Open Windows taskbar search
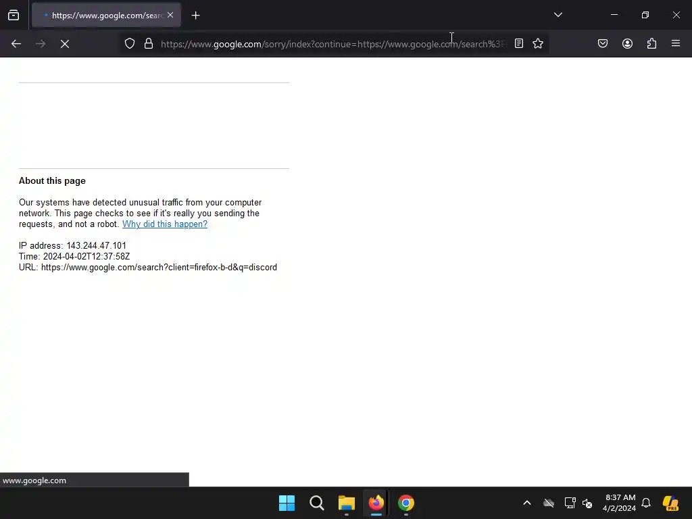 click(x=317, y=503)
